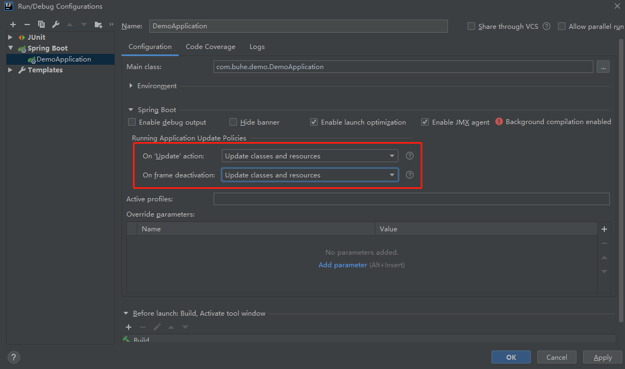The width and height of the screenshot is (625, 369).
Task: Move configuration into a new folder
Action: [x=99, y=24]
